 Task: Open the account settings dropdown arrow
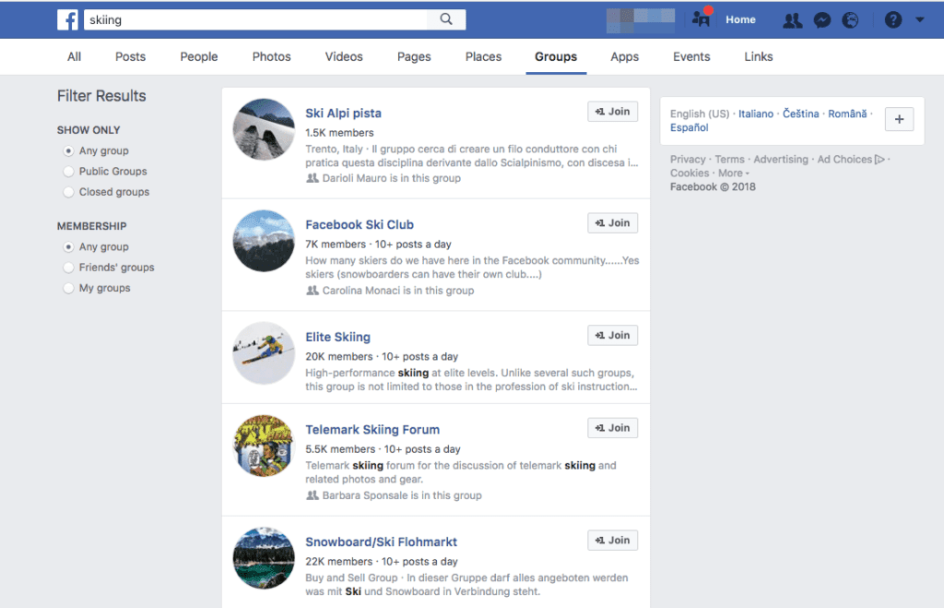coord(919,19)
